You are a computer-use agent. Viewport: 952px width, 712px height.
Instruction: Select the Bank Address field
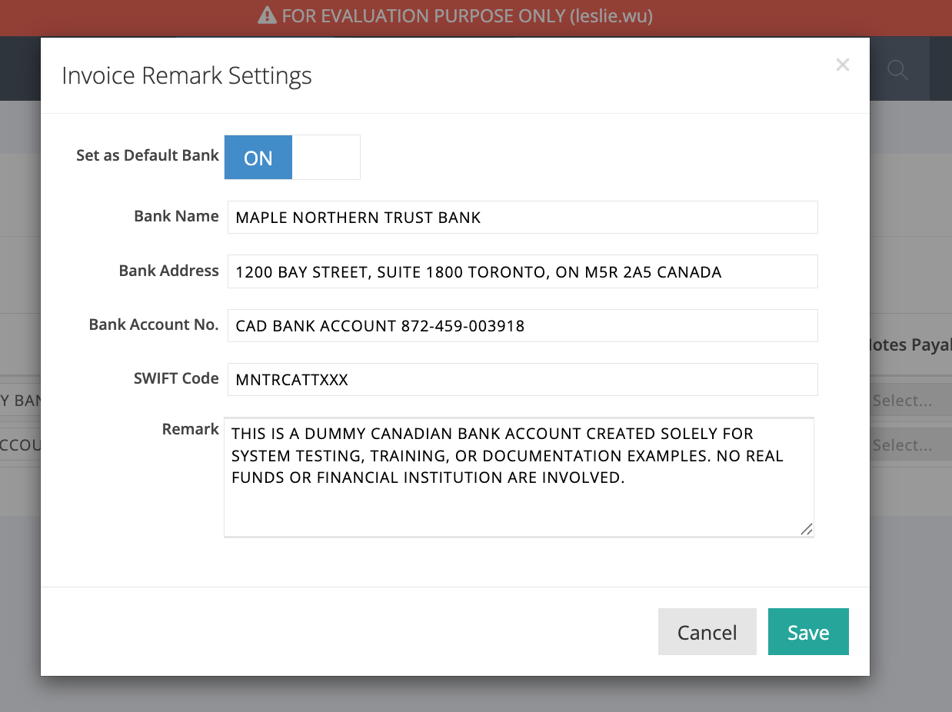521,271
